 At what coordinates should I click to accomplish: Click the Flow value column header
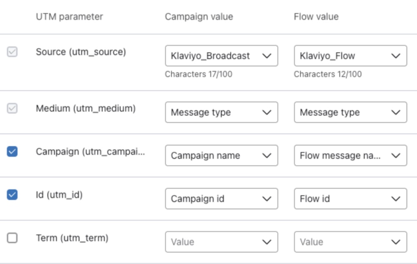[x=316, y=17]
